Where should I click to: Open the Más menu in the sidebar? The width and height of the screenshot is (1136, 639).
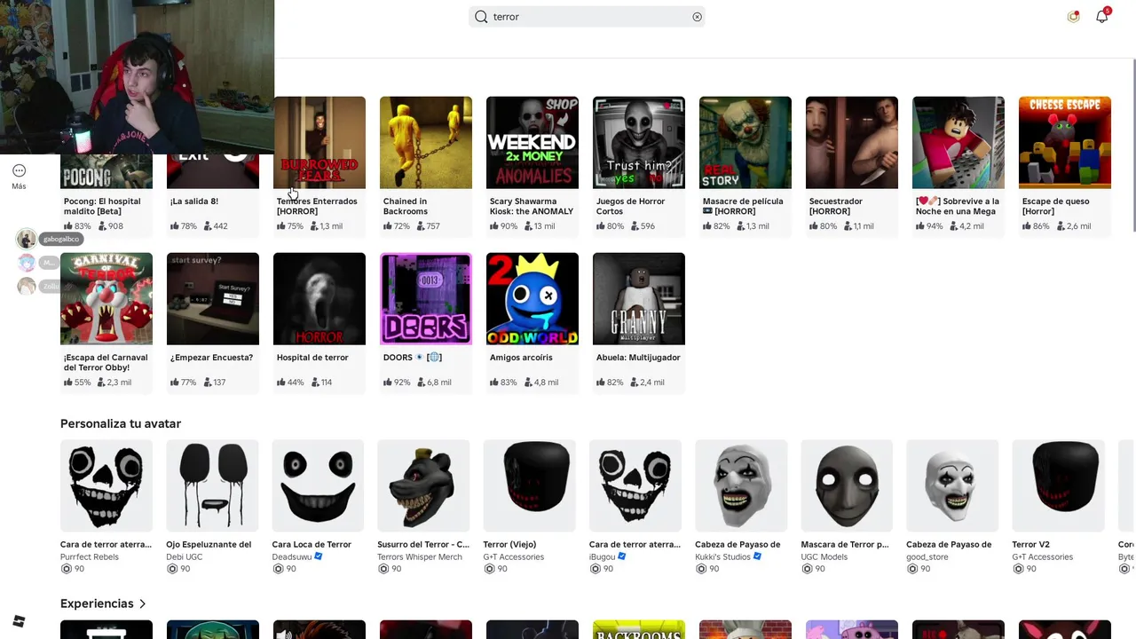[19, 176]
